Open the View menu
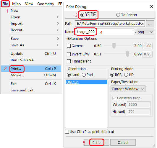This screenshot has height=148, width=157. (29, 4)
